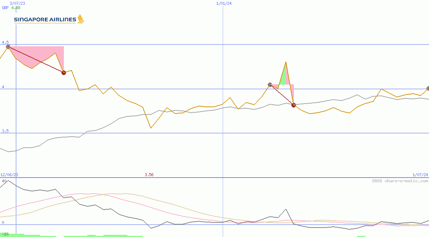Click the red end marker after pink triangle
The image size is (429, 237).
[64, 73]
